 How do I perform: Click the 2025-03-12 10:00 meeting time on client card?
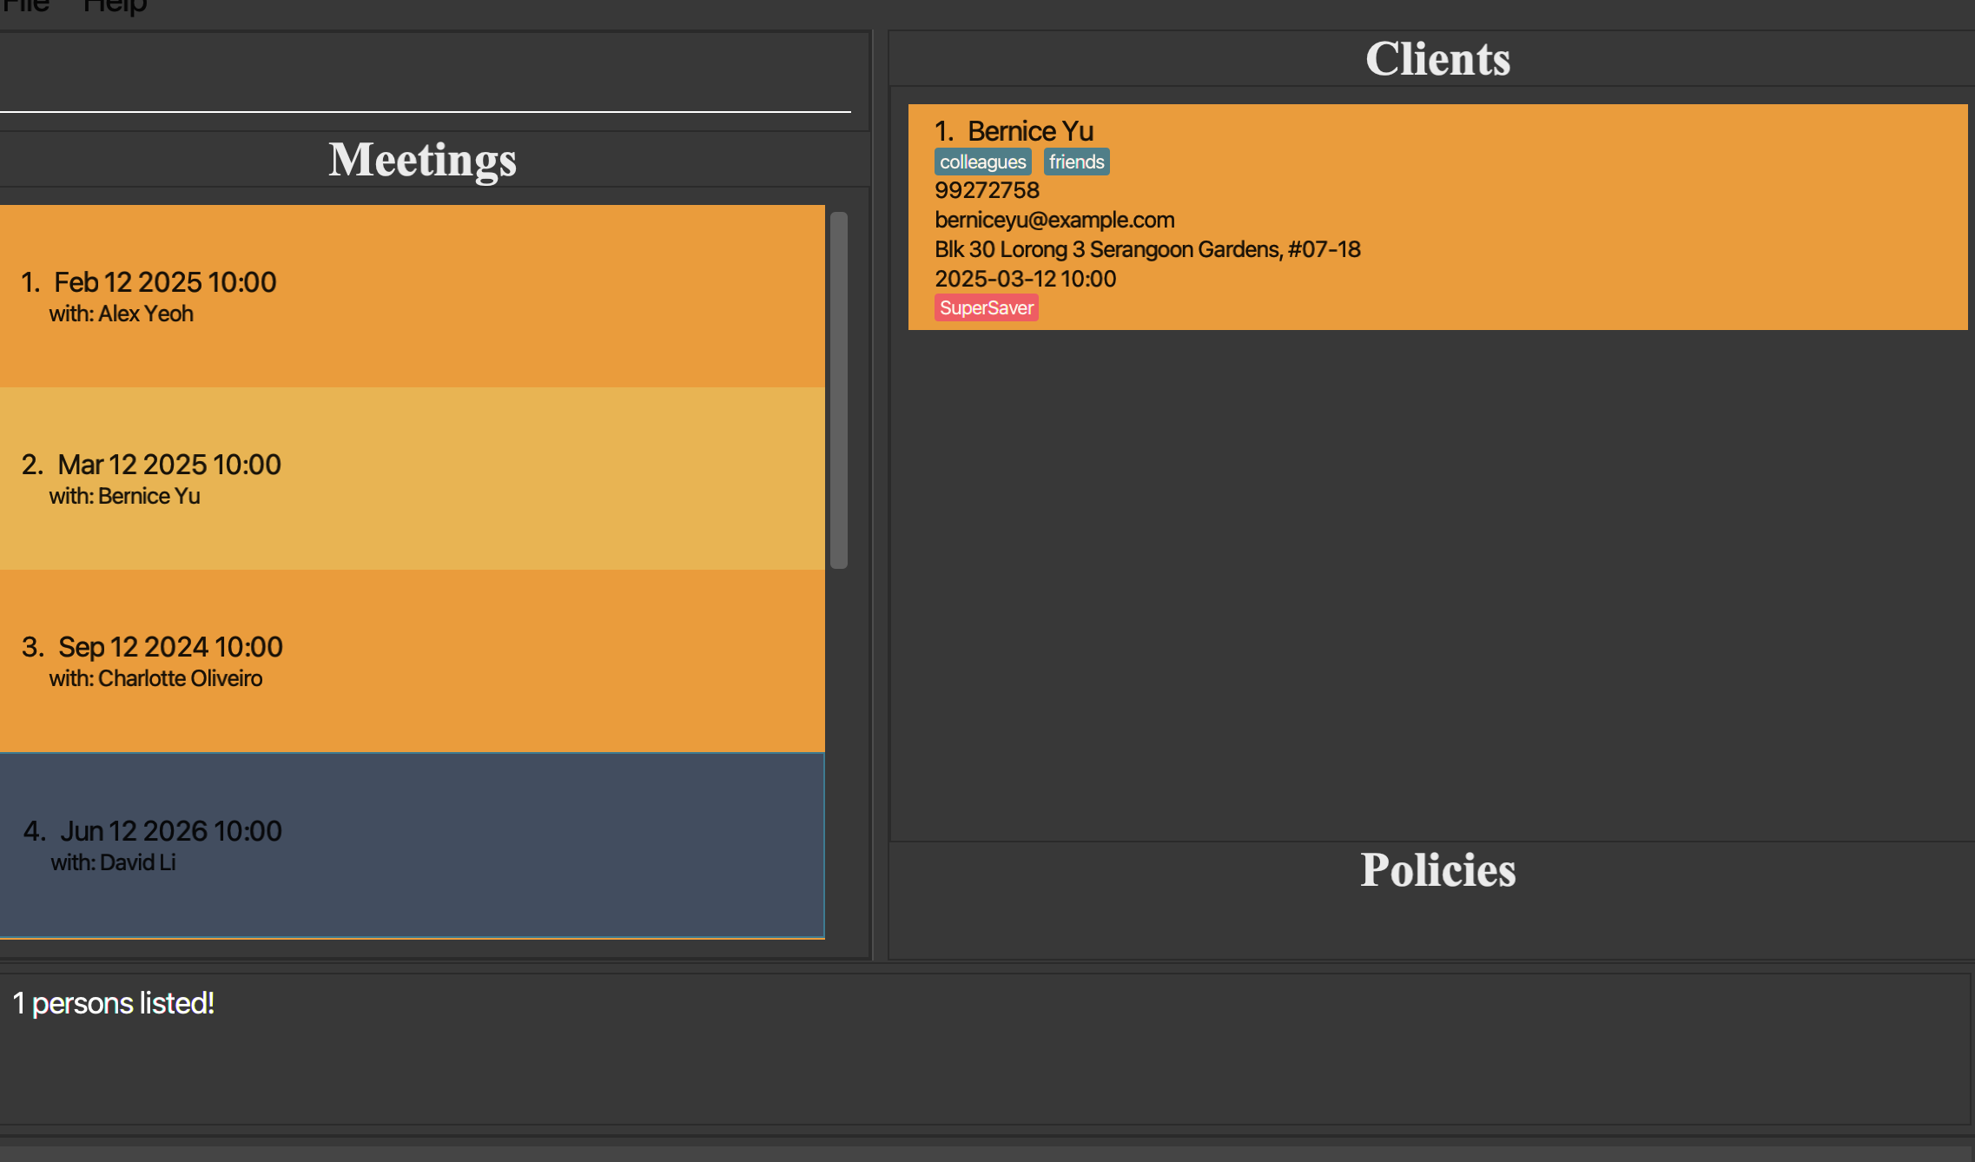[1025, 279]
